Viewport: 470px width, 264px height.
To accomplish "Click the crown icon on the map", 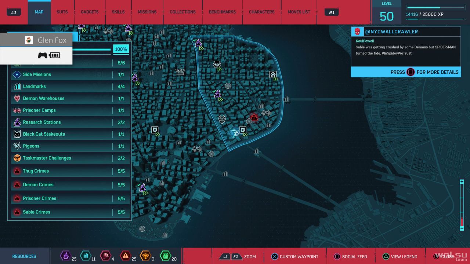I will 180,71.
